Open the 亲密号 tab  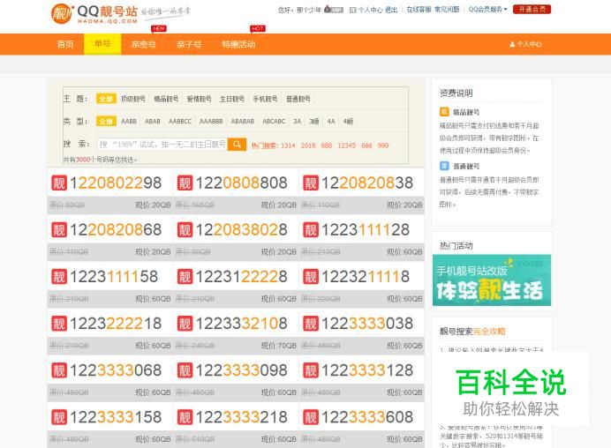pyautogui.click(x=143, y=44)
